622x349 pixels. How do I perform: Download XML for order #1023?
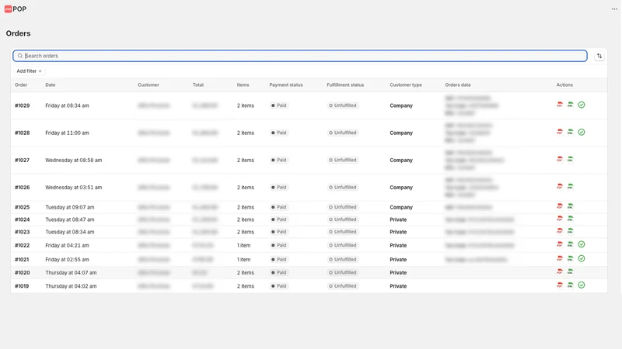(x=570, y=231)
